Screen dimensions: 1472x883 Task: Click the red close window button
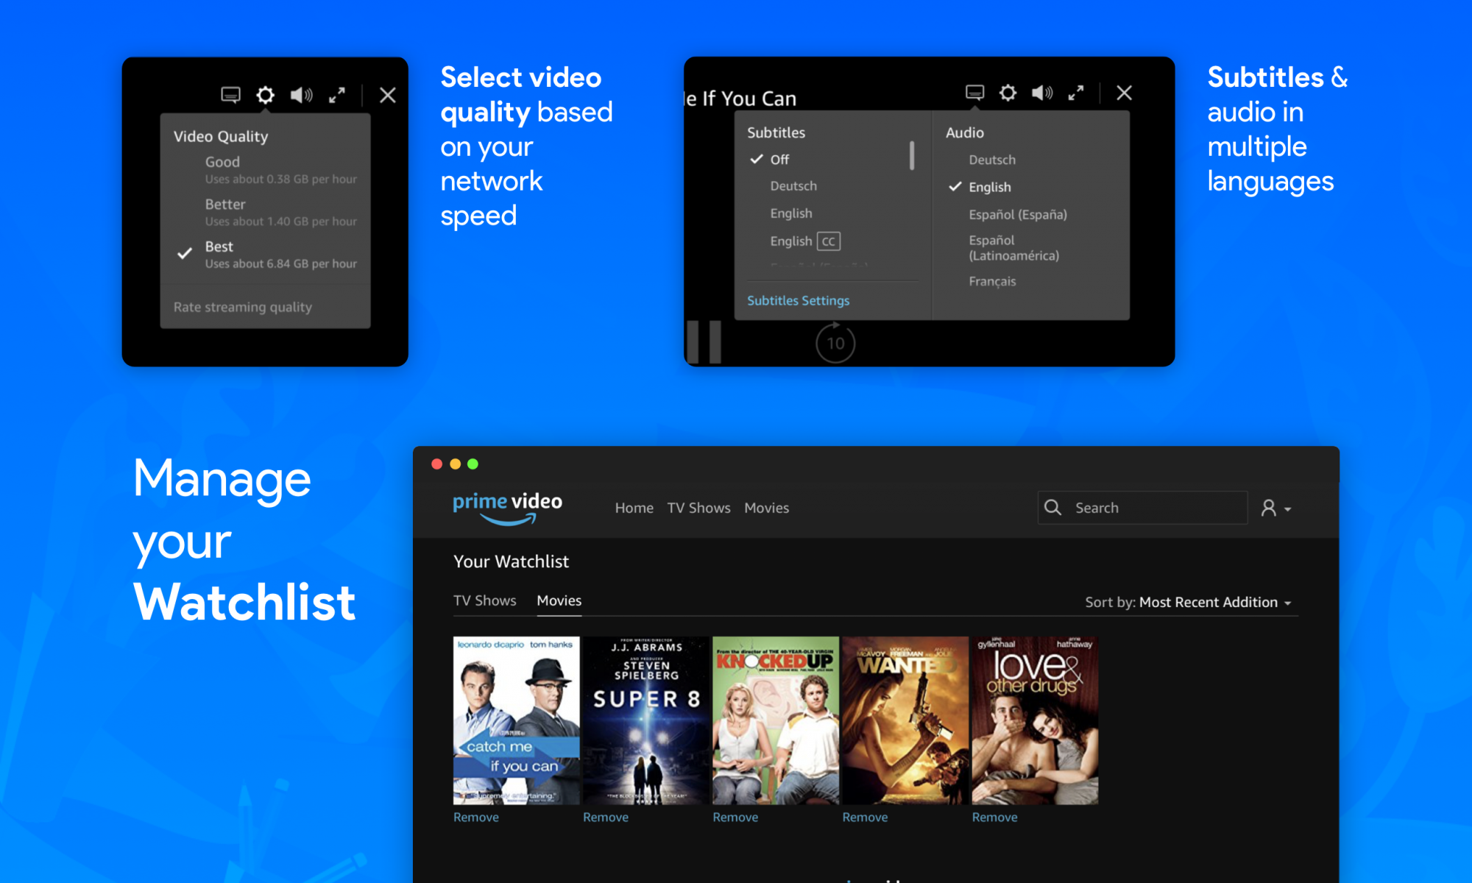point(437,464)
